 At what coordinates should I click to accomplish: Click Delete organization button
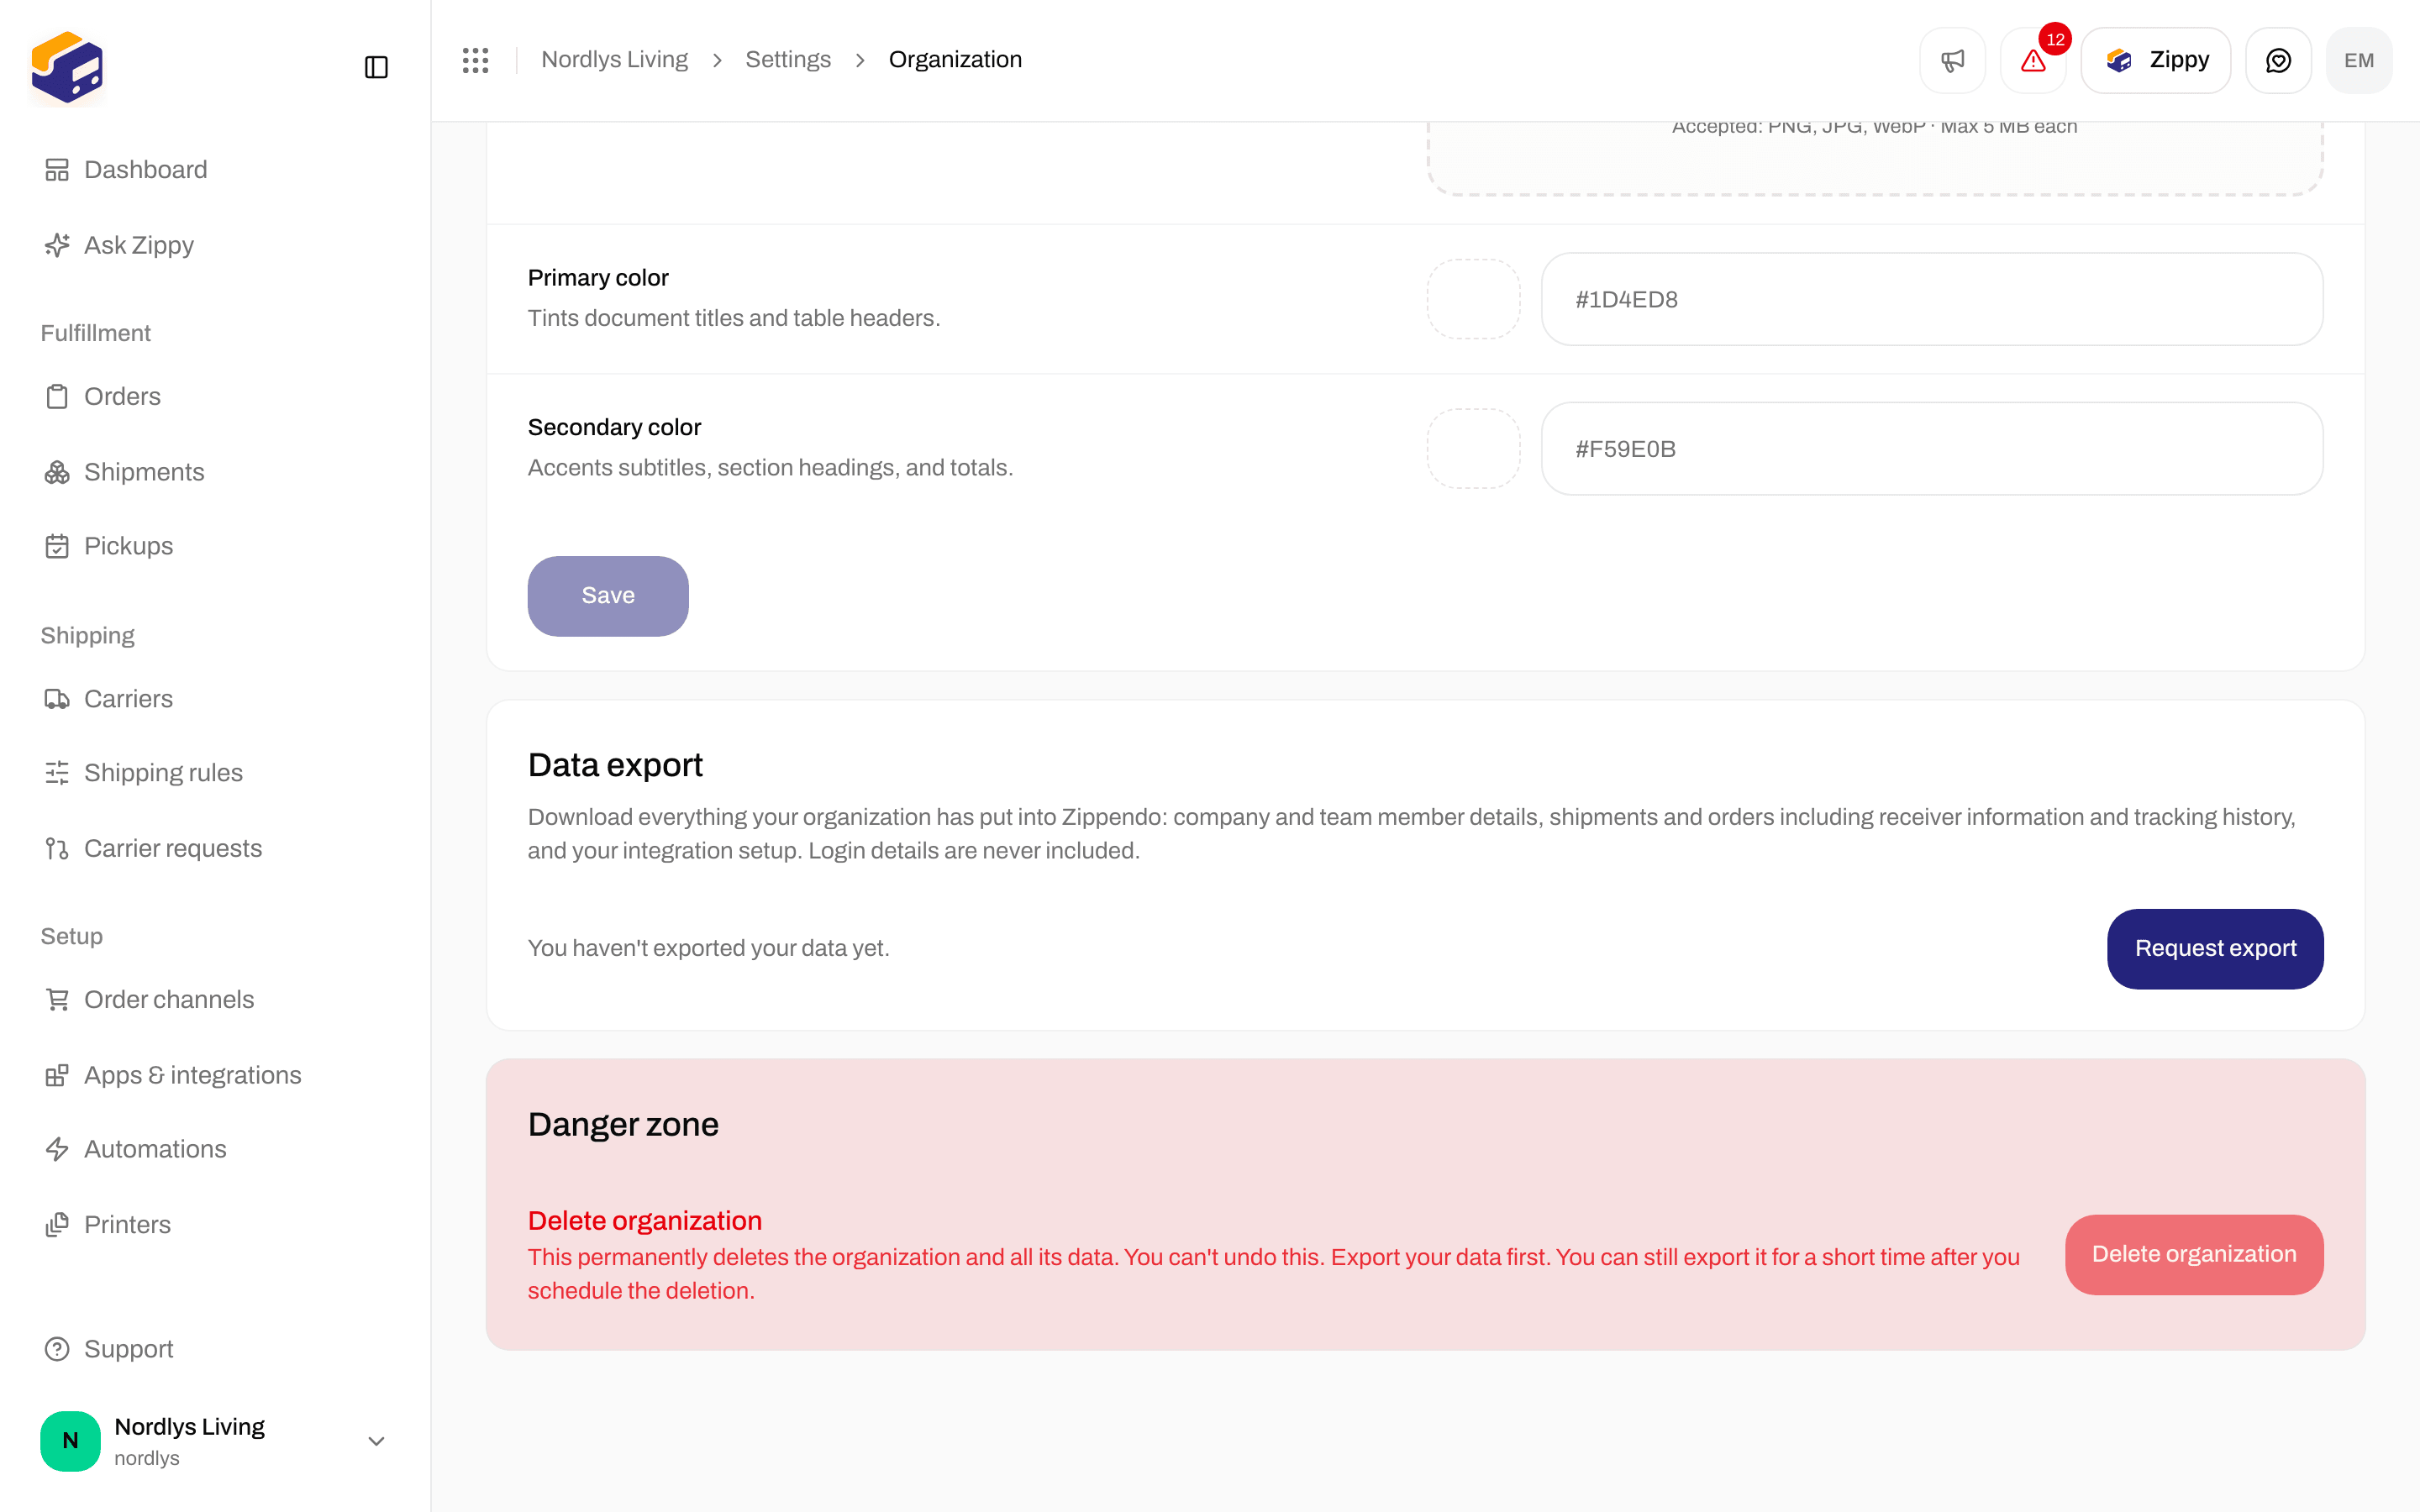click(x=2194, y=1255)
